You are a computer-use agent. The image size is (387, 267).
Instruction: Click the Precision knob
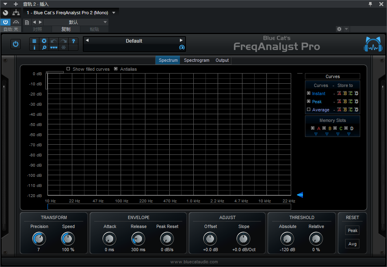39,239
